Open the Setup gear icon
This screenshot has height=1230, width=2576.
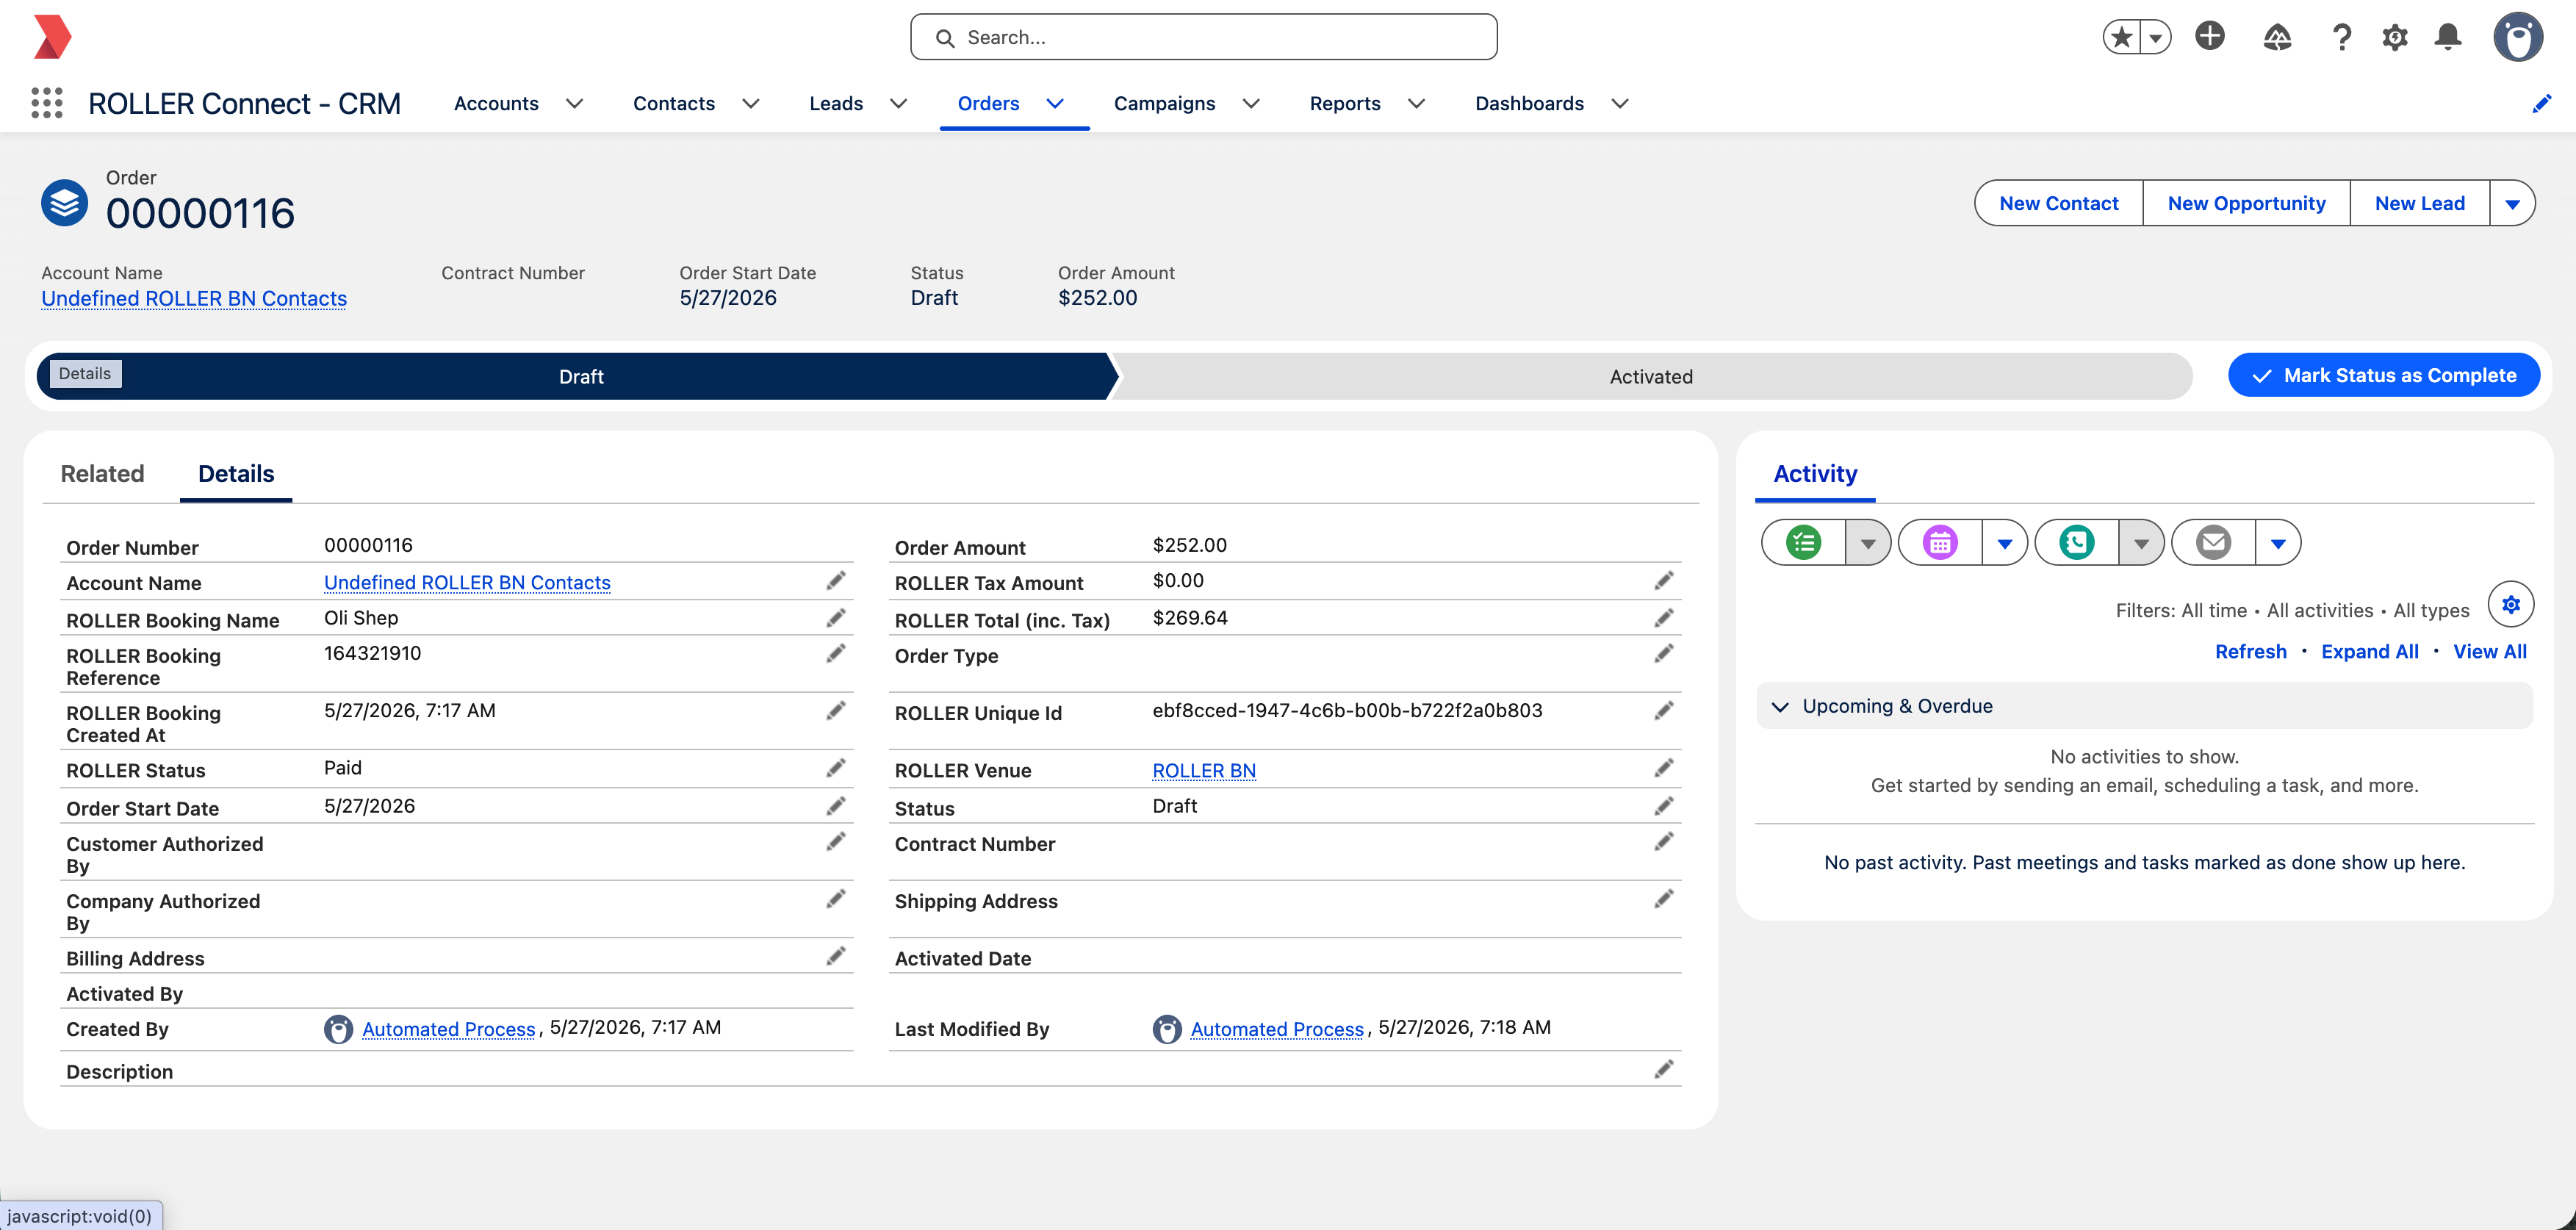pyautogui.click(x=2395, y=38)
